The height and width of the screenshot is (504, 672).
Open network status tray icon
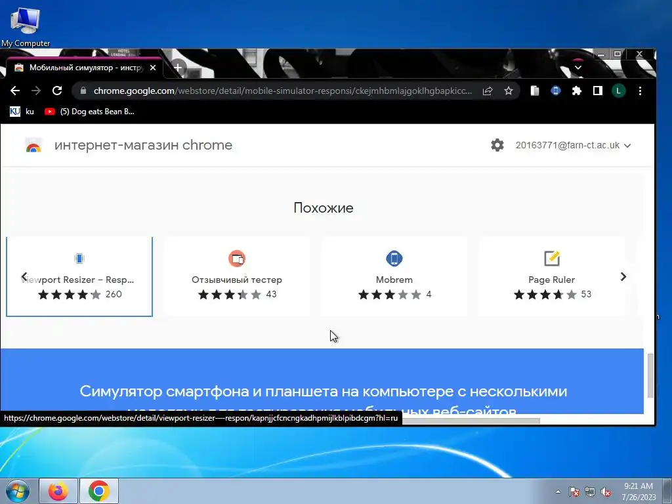tap(590, 492)
